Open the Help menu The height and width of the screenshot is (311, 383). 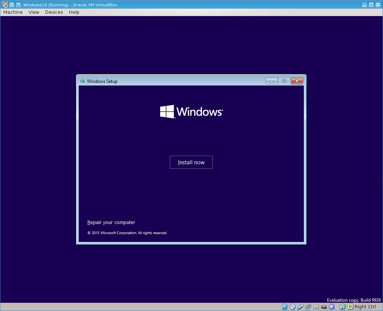click(x=74, y=12)
